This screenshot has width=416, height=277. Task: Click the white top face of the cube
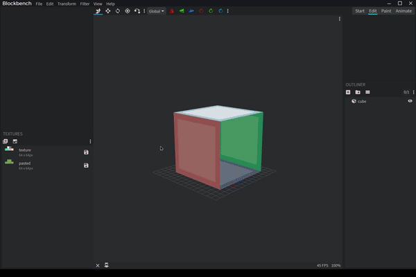click(x=218, y=113)
